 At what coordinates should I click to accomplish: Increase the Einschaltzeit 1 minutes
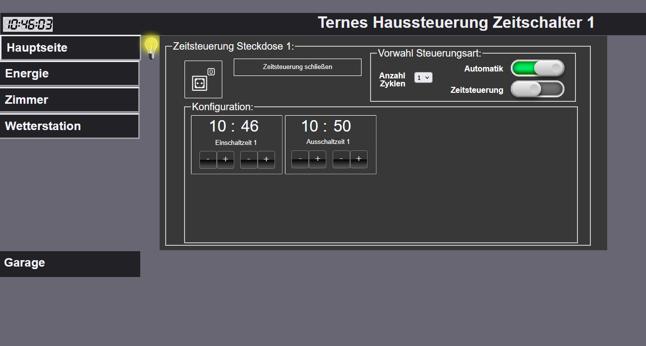pos(266,160)
